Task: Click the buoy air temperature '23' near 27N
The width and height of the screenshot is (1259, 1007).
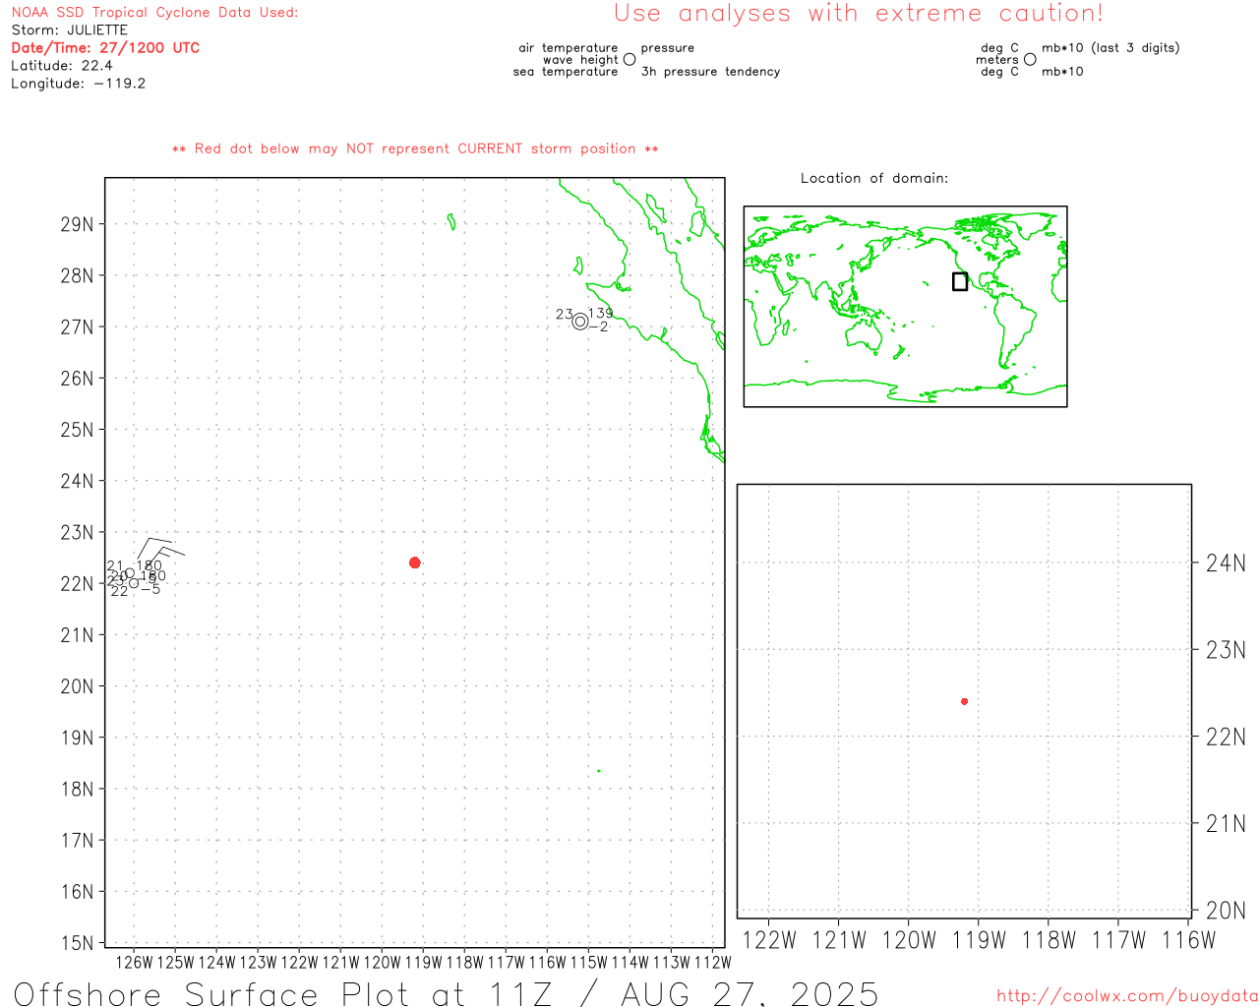Action: click(x=565, y=315)
